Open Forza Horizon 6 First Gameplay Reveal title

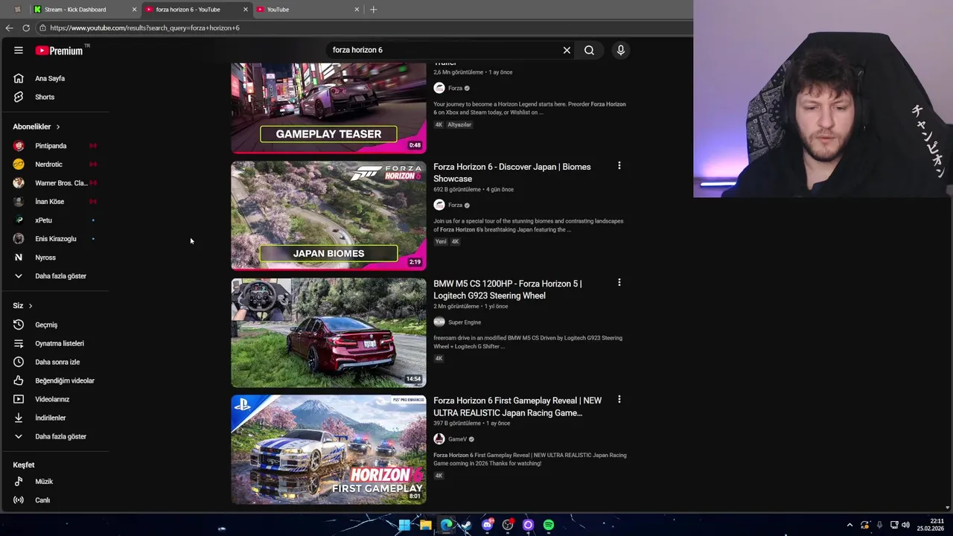517,406
